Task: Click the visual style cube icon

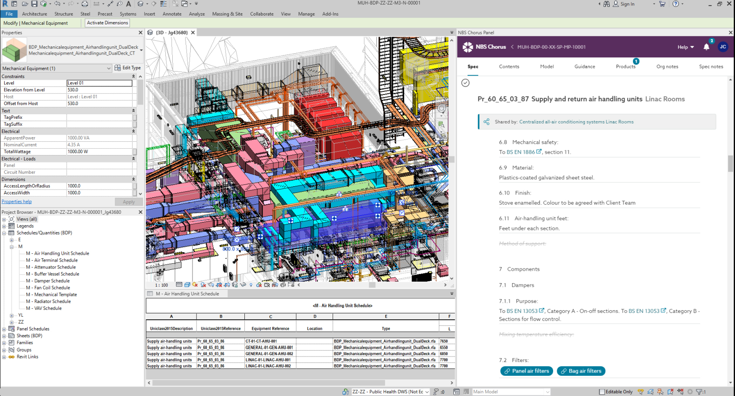Action: point(187,285)
